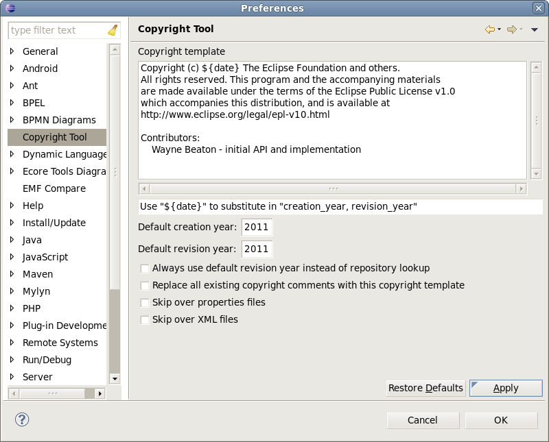Open the back history dropdown arrow
The image size is (549, 442).
point(500,29)
